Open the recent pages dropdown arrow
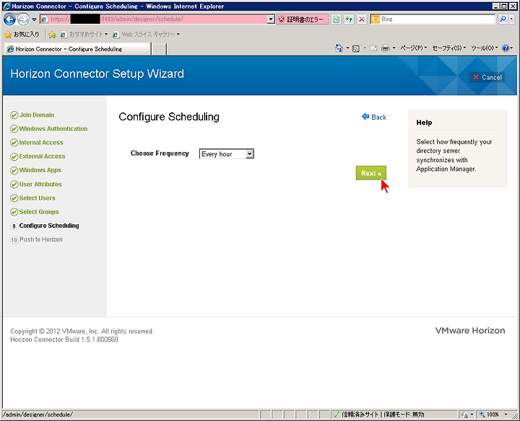The height and width of the screenshot is (421, 520). click(34, 19)
